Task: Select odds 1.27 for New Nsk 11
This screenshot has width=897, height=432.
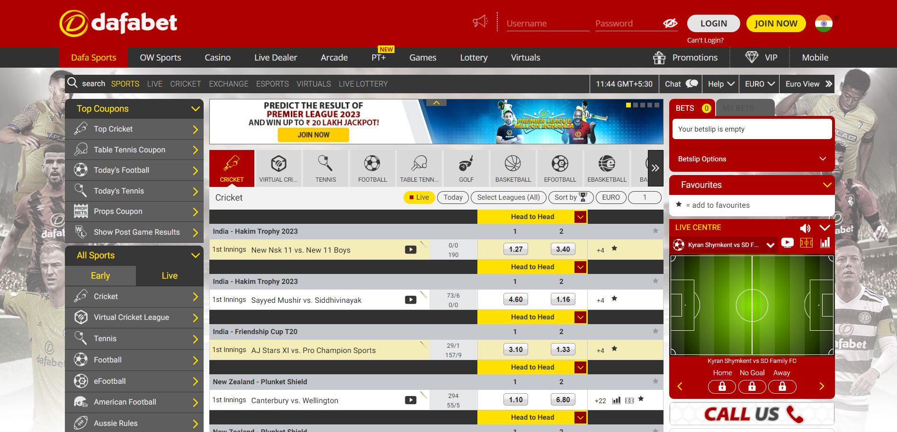Action: (x=516, y=249)
